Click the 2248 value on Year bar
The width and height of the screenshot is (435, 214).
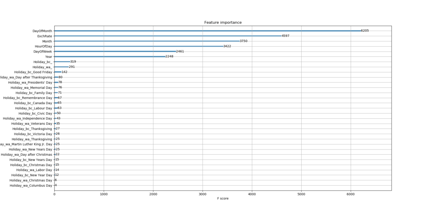tap(169, 56)
